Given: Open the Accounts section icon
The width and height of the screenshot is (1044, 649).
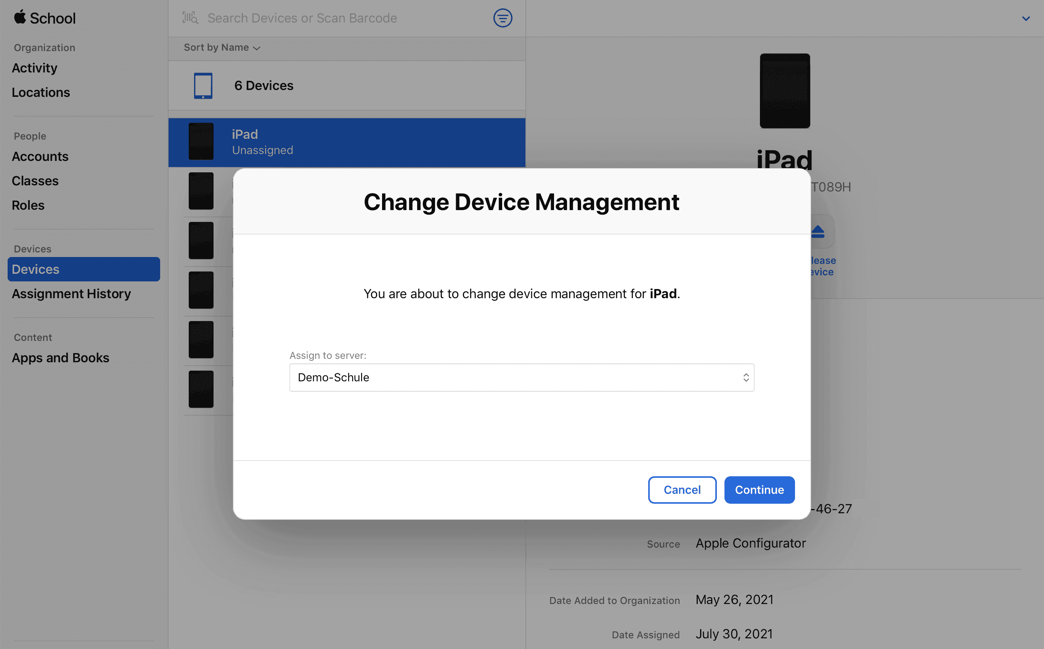Looking at the screenshot, I should click(40, 156).
